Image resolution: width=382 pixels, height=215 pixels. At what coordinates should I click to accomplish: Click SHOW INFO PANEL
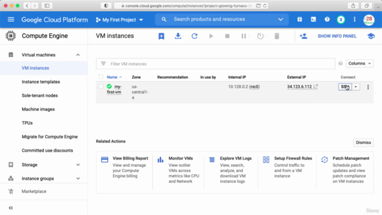point(337,36)
